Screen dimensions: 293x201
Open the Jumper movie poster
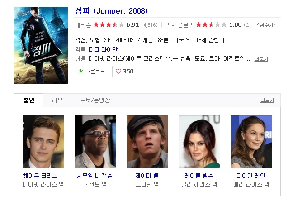click(x=41, y=45)
